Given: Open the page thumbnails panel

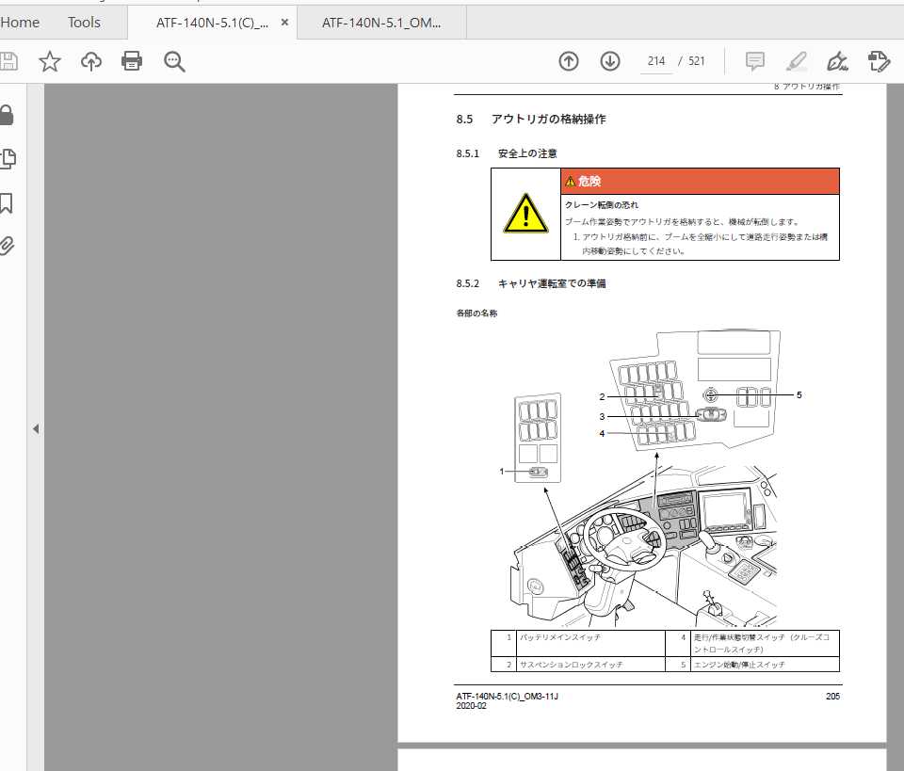Looking at the screenshot, I should click(8, 158).
